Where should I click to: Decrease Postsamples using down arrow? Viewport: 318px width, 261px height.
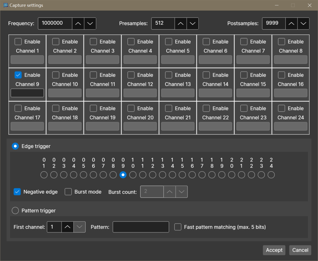[x=303, y=24]
